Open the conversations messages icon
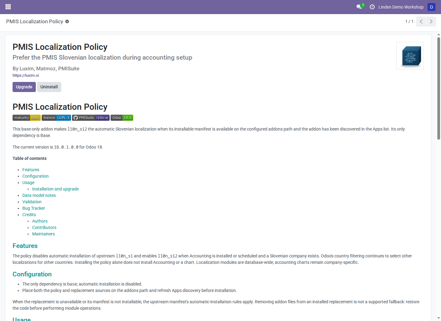 (359, 7)
